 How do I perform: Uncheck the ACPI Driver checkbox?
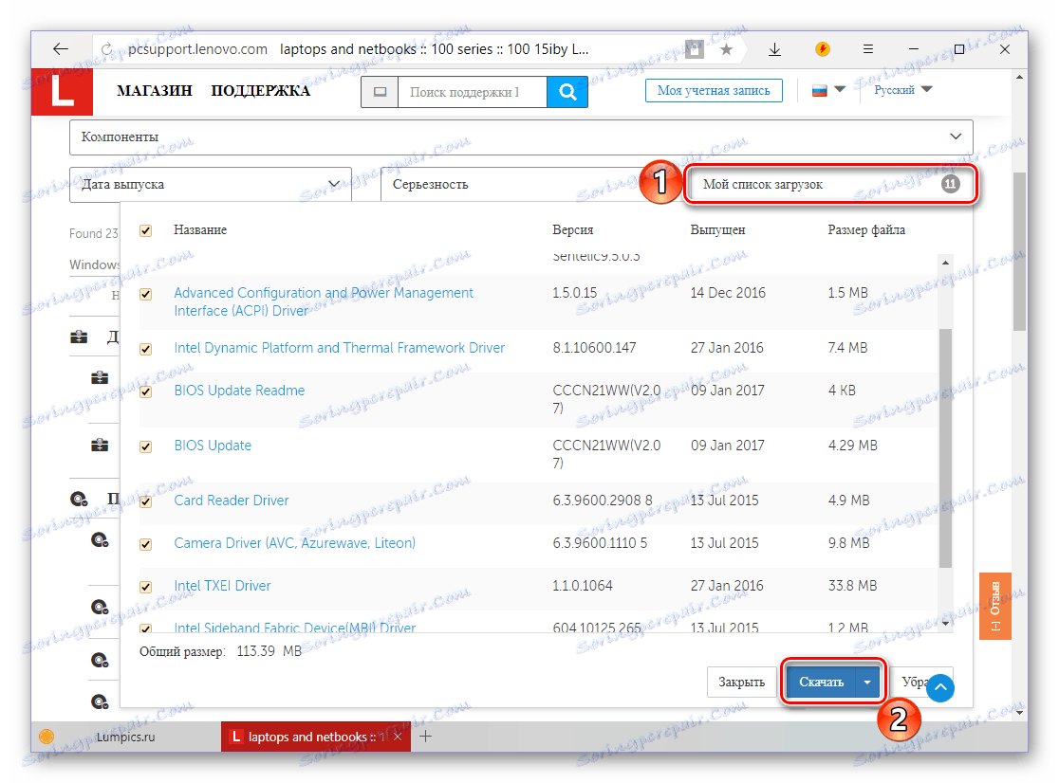(145, 294)
